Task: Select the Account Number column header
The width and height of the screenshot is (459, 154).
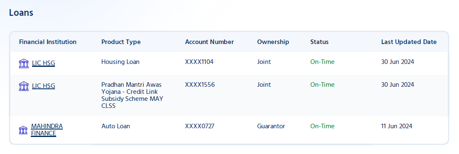Action: [210, 42]
